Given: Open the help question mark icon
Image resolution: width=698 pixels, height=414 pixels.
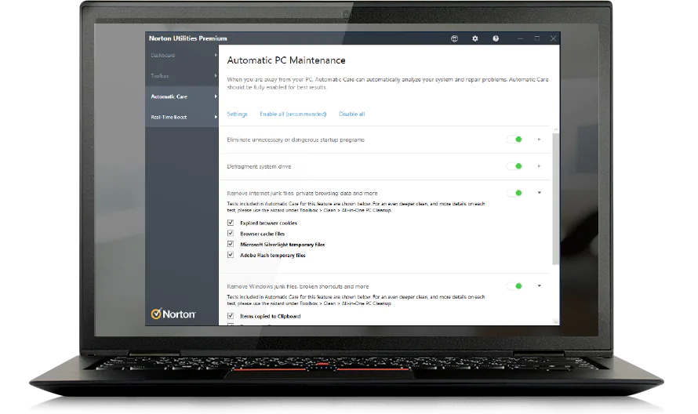Looking at the screenshot, I should point(496,38).
